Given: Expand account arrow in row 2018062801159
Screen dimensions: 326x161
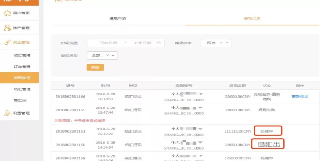Looking at the screenshot, I should 200,156.
